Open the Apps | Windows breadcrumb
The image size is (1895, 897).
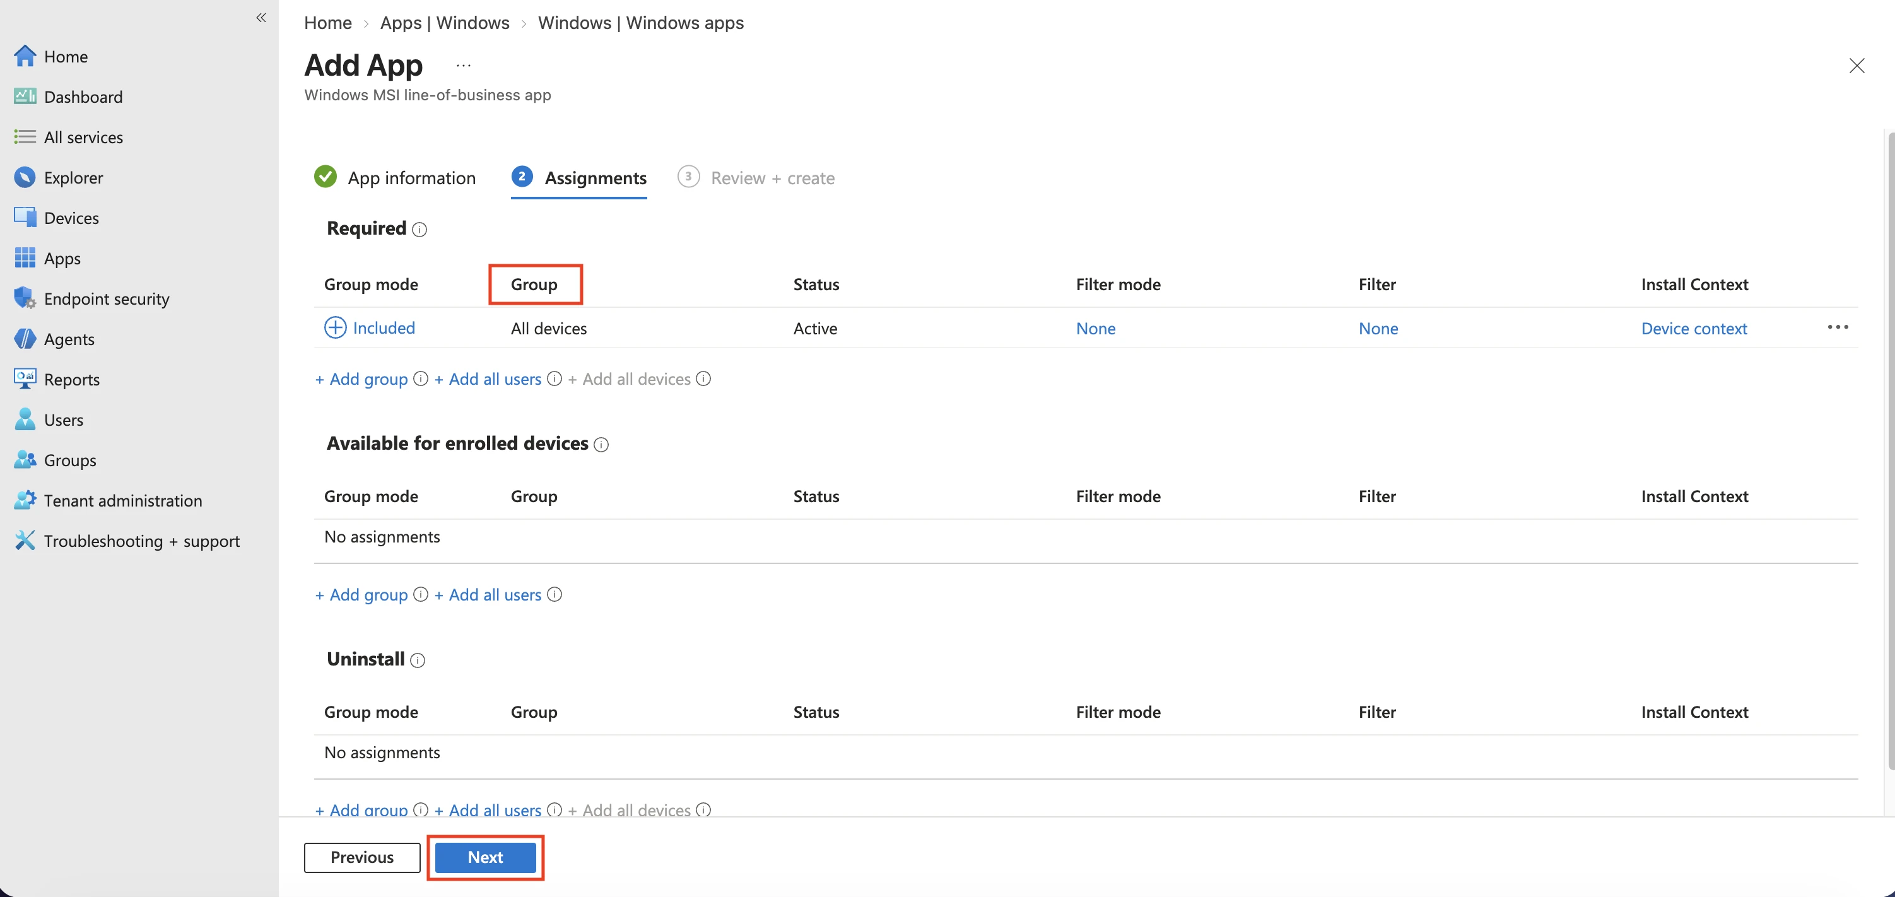[444, 23]
